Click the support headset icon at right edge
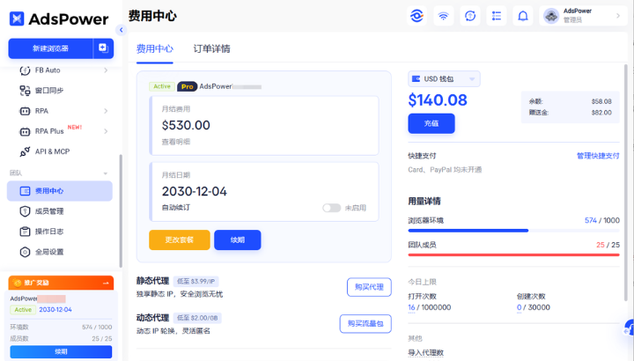This screenshot has height=361, width=634. [629, 328]
